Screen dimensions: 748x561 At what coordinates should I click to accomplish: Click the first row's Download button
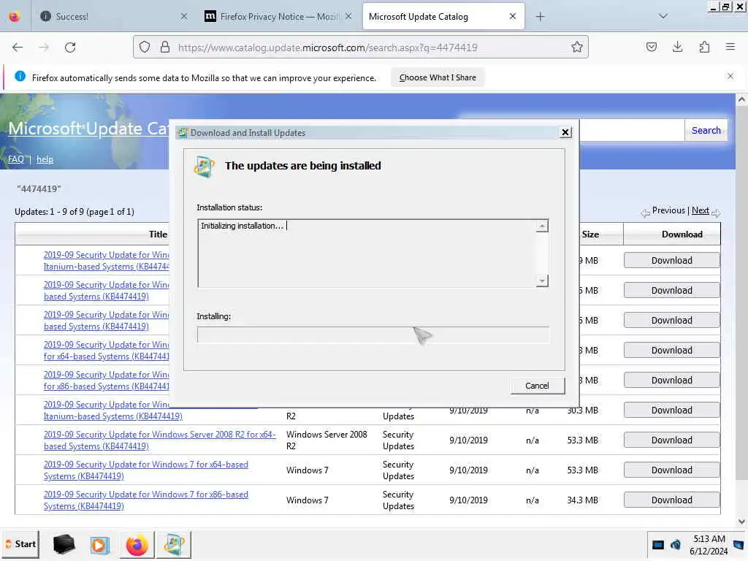click(672, 261)
